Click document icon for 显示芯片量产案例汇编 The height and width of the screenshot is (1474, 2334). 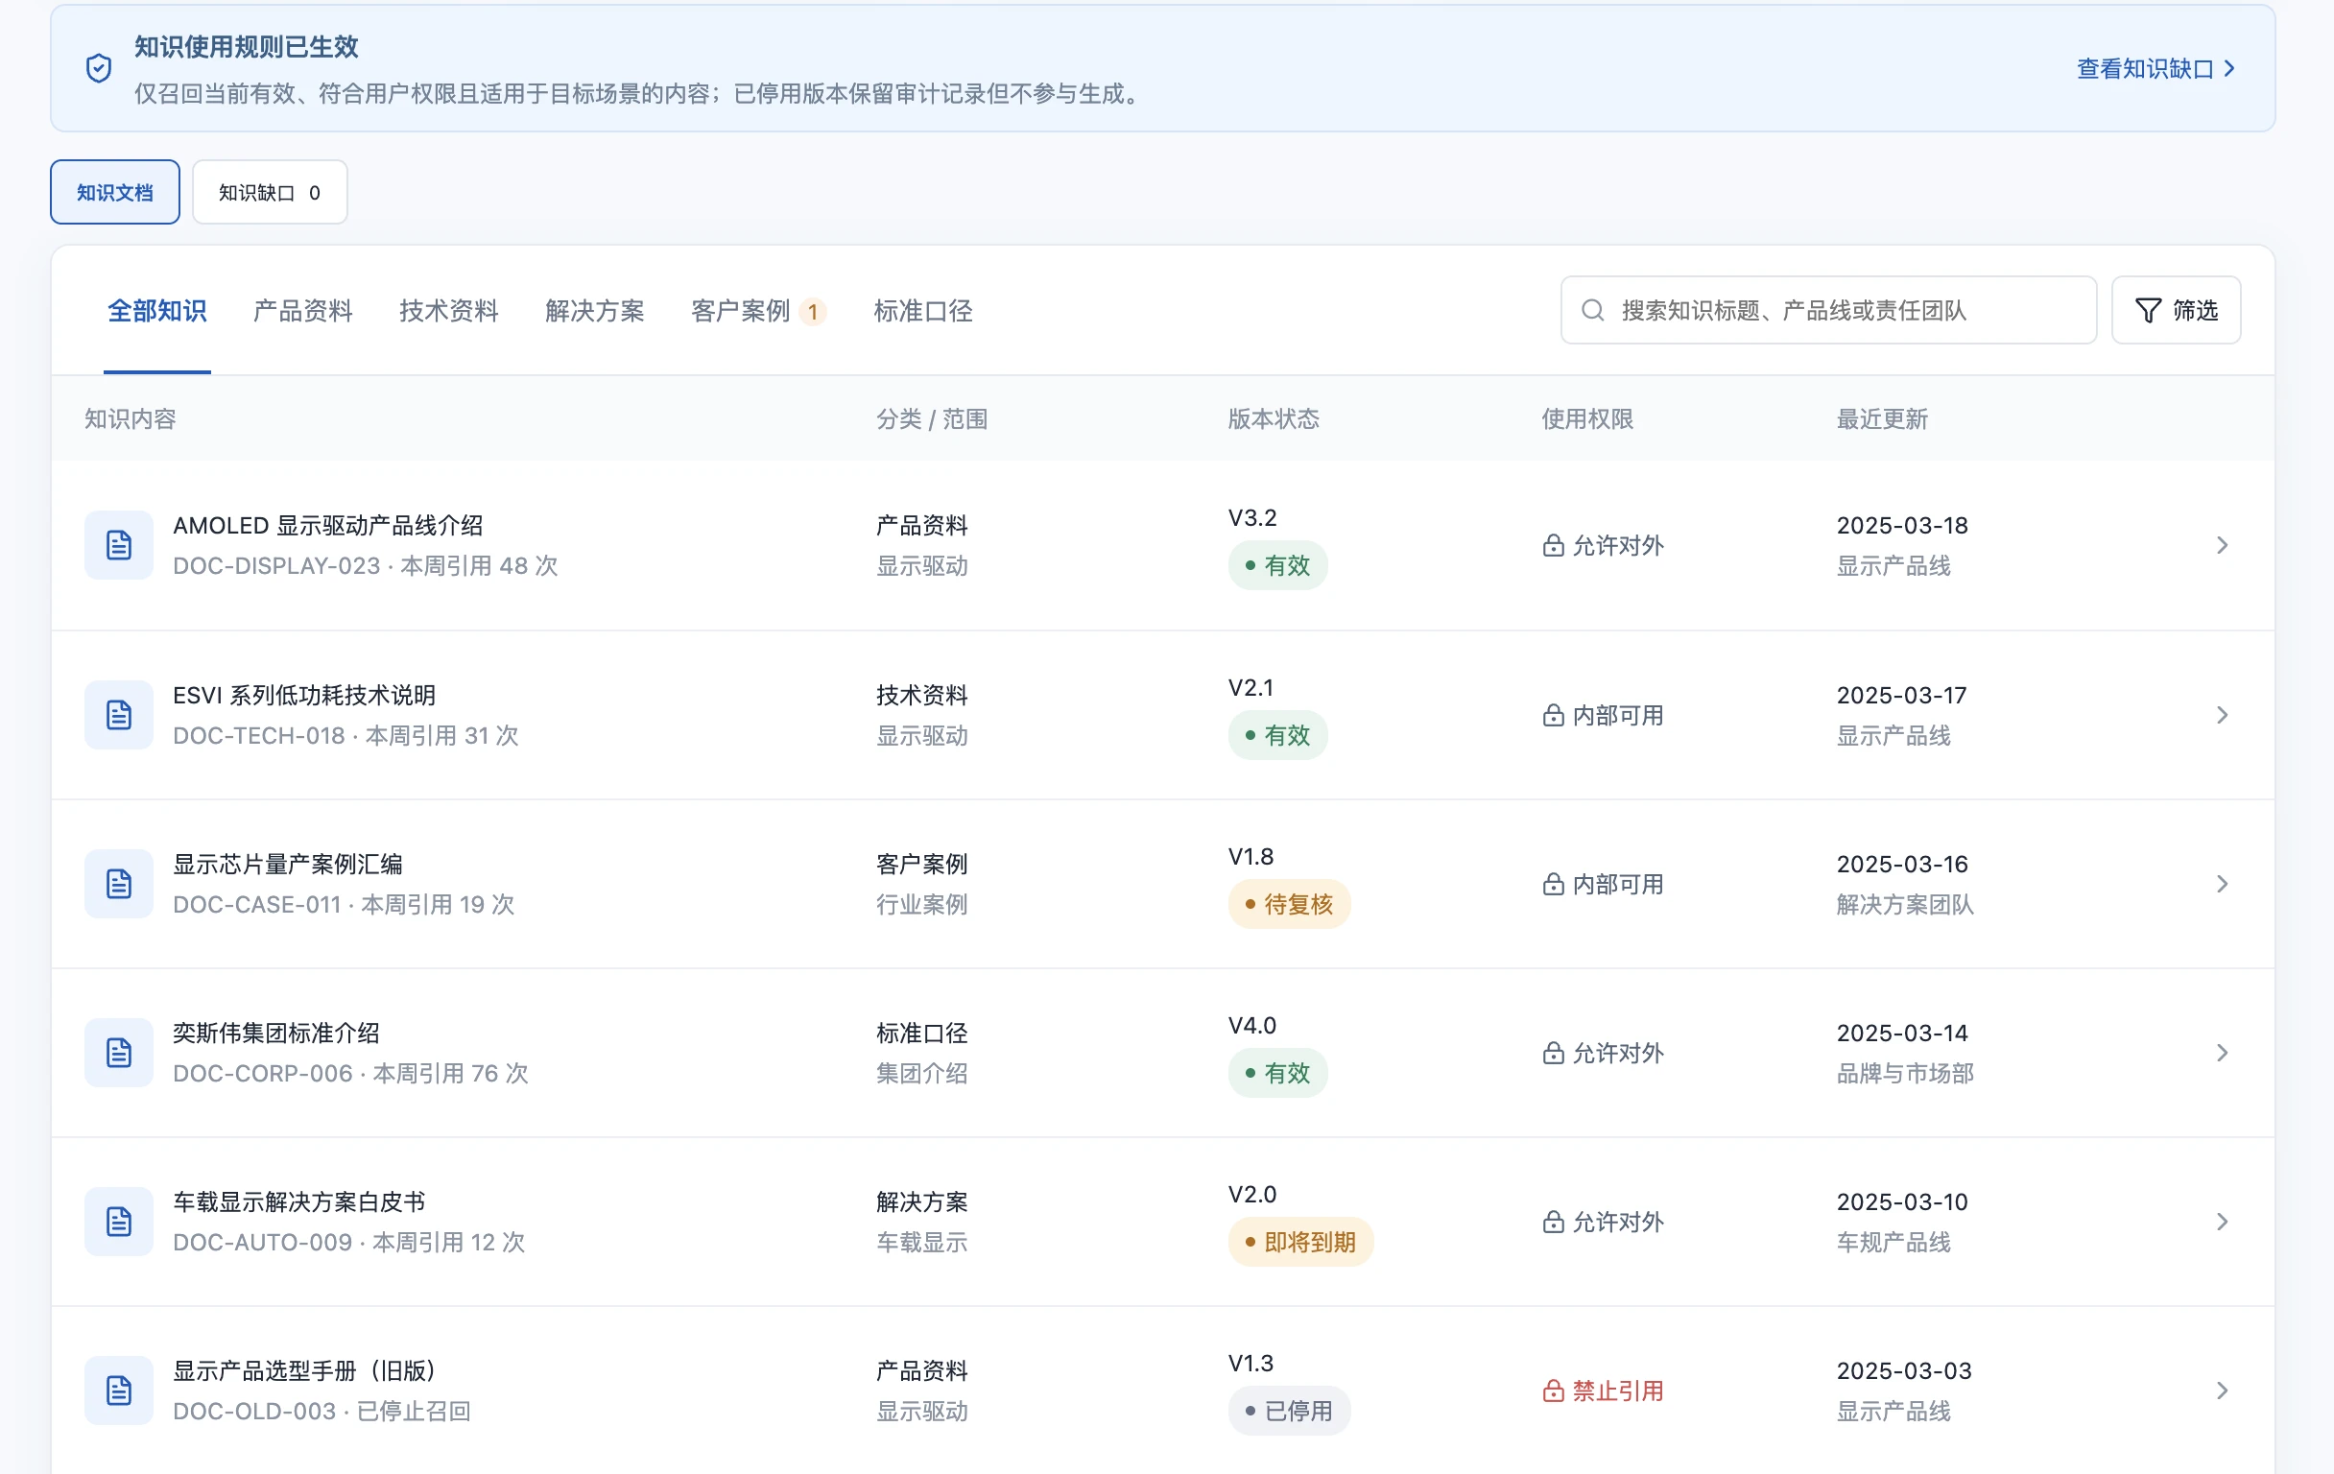coord(118,884)
